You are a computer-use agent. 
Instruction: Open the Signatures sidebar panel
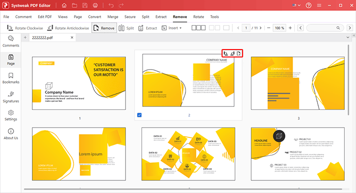[11, 96]
